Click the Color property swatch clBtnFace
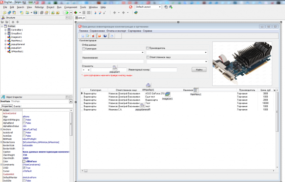The image size is (285, 182). [24, 161]
